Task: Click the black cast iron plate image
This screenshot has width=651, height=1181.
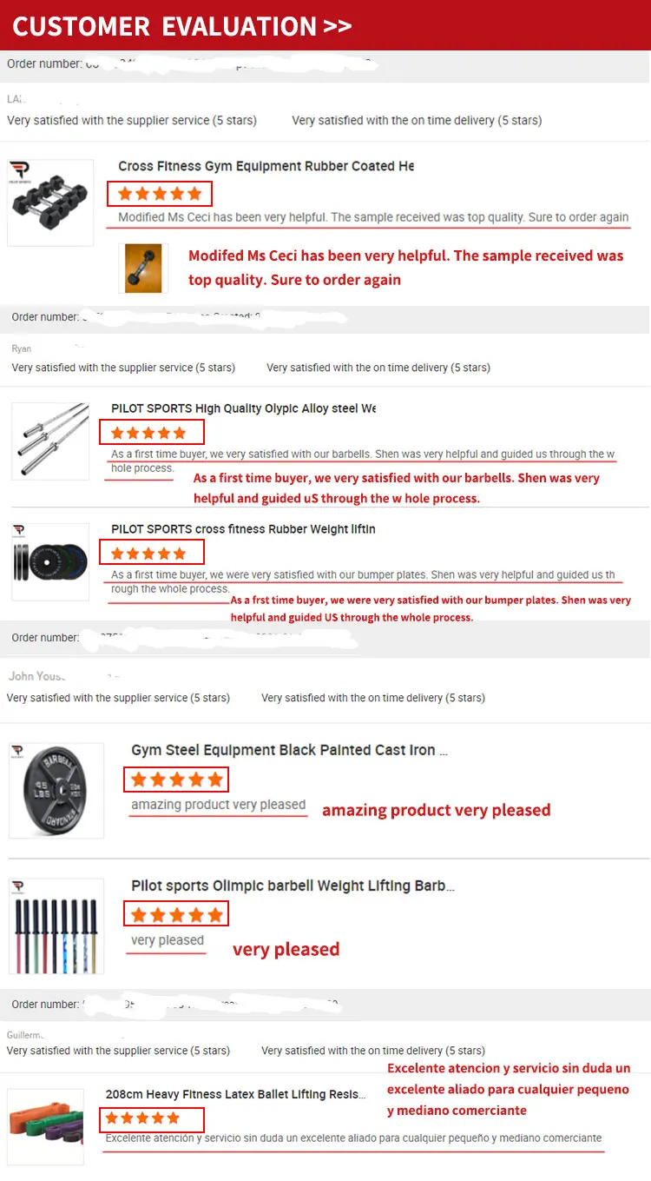Action: point(56,790)
